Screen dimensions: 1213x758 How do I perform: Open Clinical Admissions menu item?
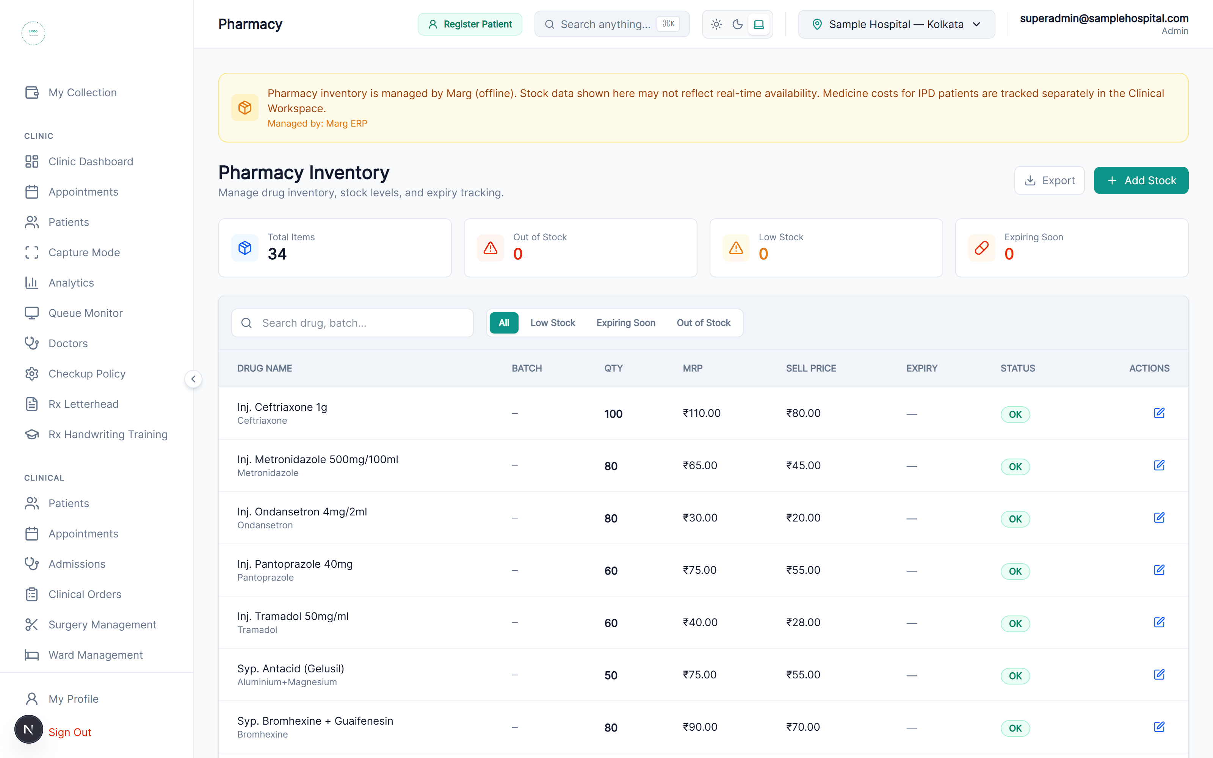77,564
